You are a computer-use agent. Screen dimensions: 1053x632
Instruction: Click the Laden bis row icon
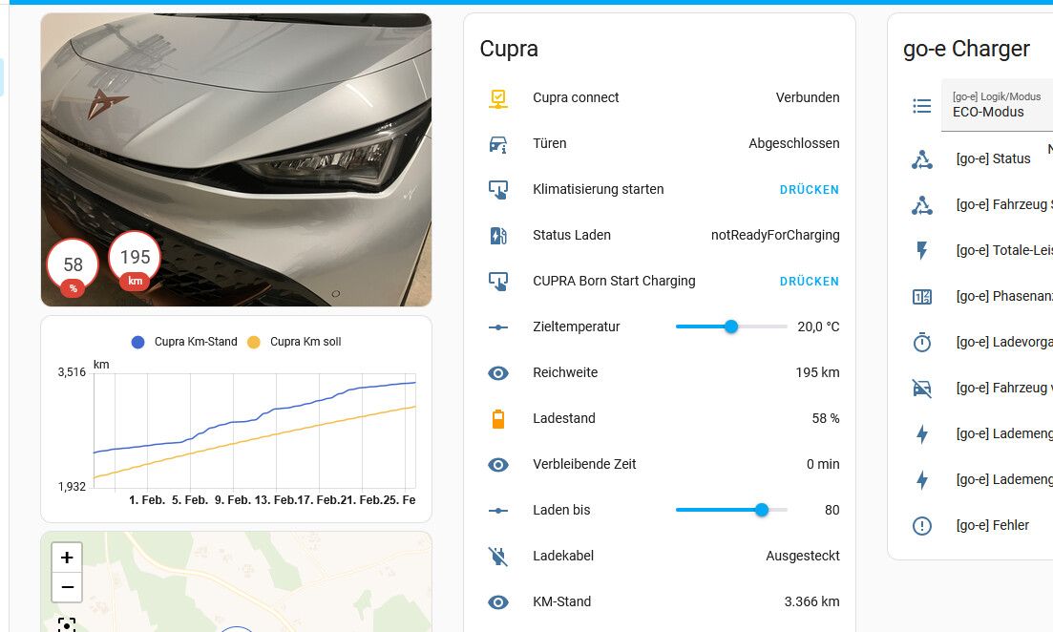[497, 511]
